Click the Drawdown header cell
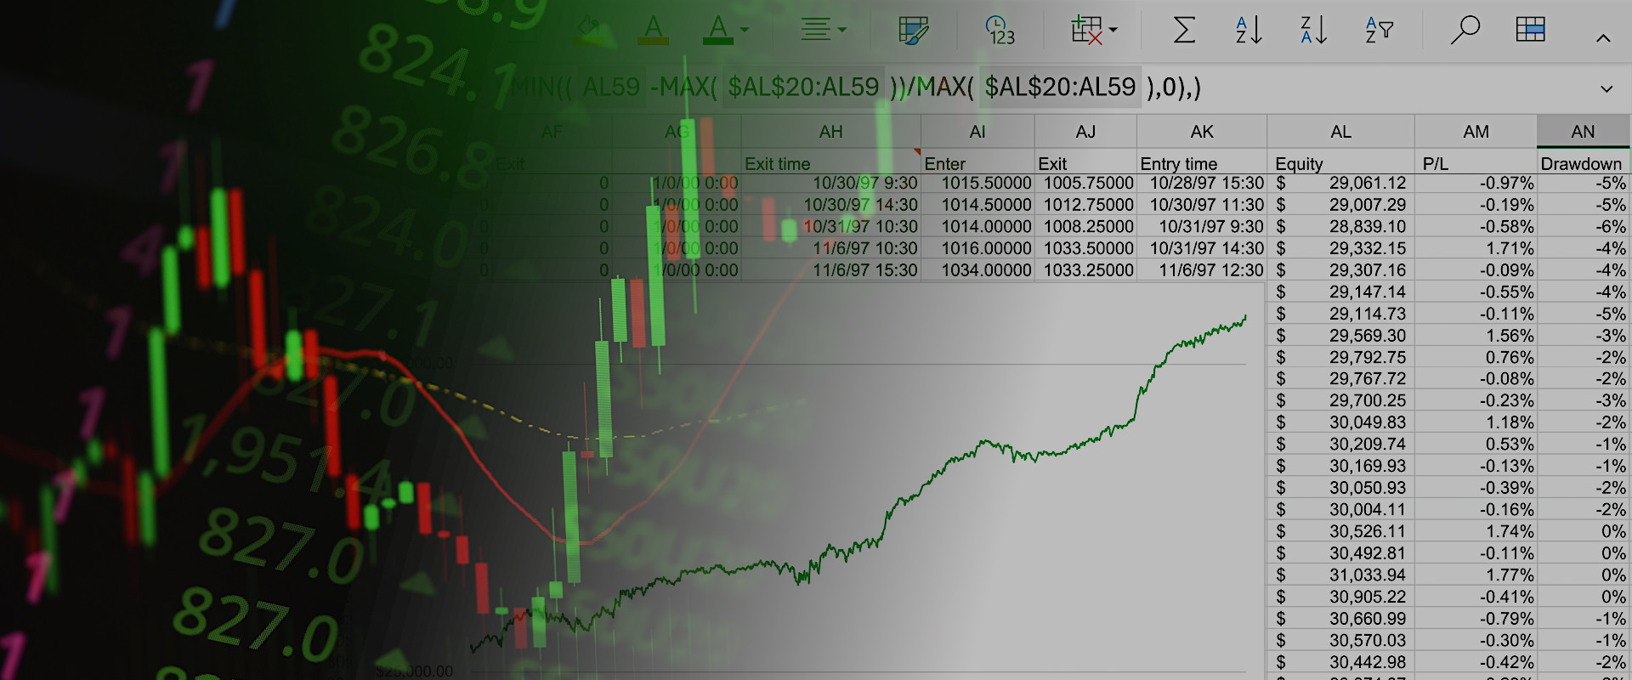 coord(1583,163)
